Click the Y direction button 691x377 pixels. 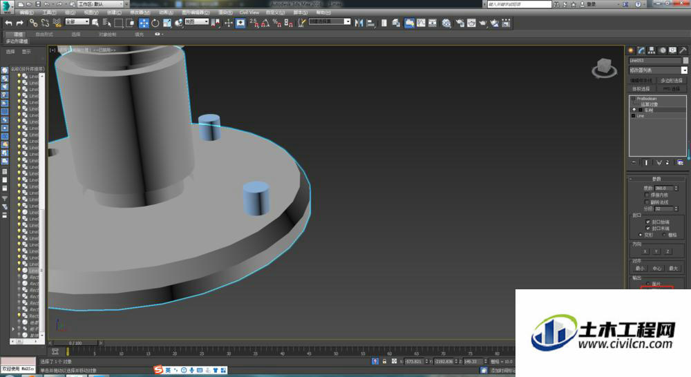[656, 251]
